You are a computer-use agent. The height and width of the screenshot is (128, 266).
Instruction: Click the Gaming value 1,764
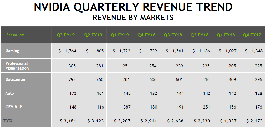[71, 51]
